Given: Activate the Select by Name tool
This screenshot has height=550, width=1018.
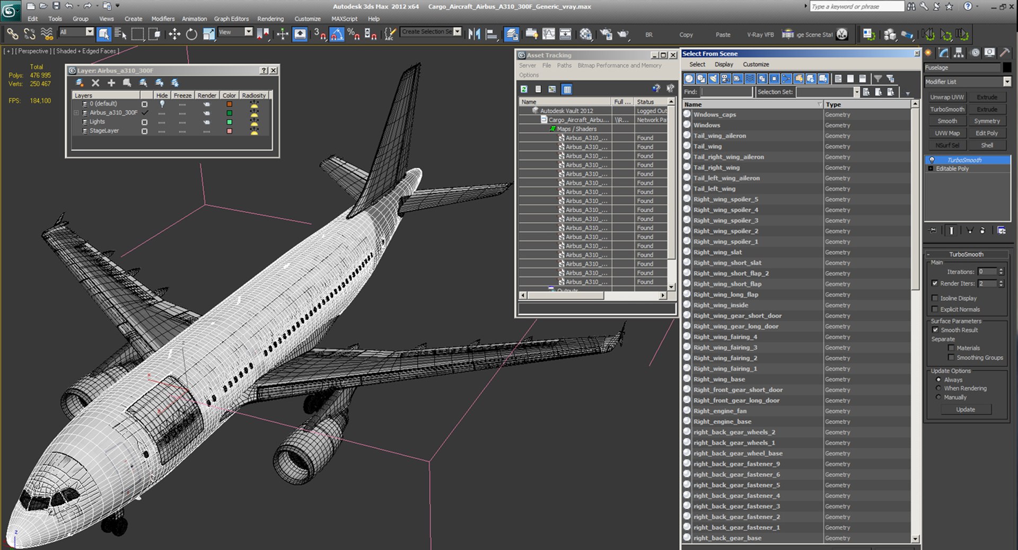Looking at the screenshot, I should [x=120, y=34].
